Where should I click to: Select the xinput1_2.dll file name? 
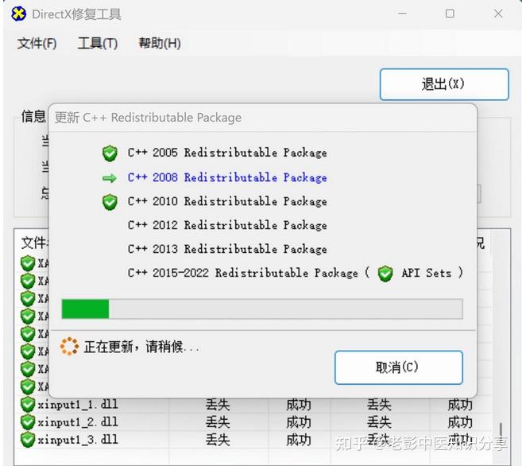pyautogui.click(x=78, y=422)
